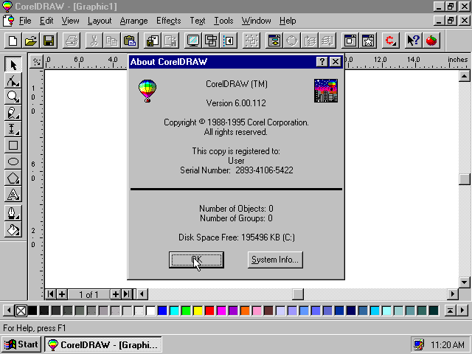Close the About CorelDRAW dialog

pyautogui.click(x=336, y=62)
